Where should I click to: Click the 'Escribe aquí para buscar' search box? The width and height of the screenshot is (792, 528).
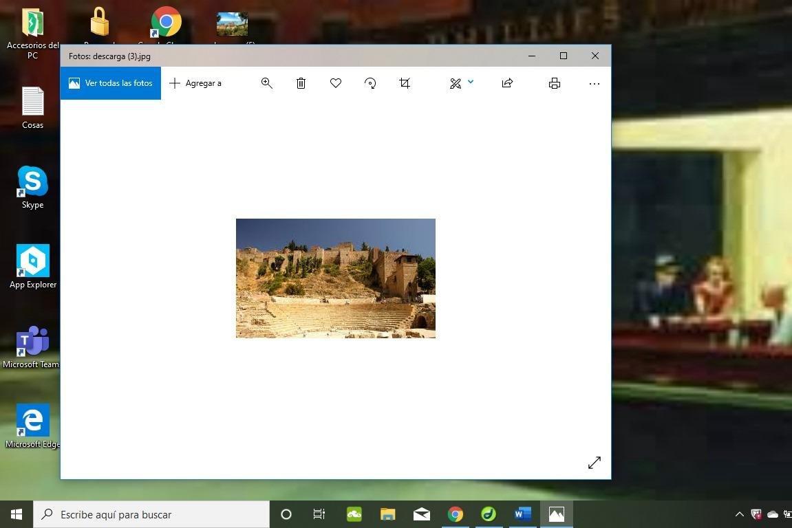point(151,514)
